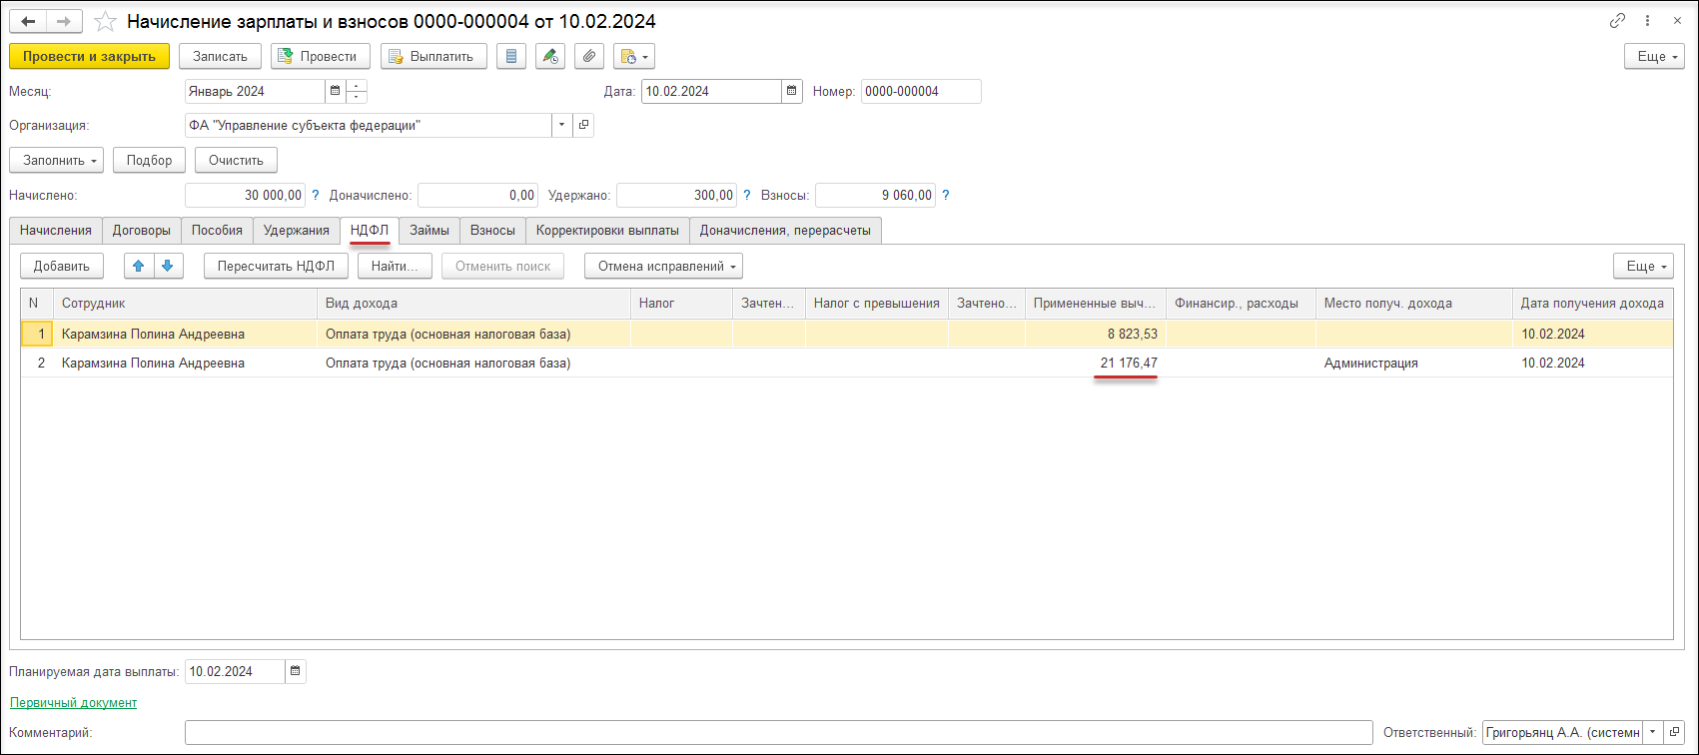Show hint for Удержано amount
1699x755 pixels.
[x=747, y=196]
